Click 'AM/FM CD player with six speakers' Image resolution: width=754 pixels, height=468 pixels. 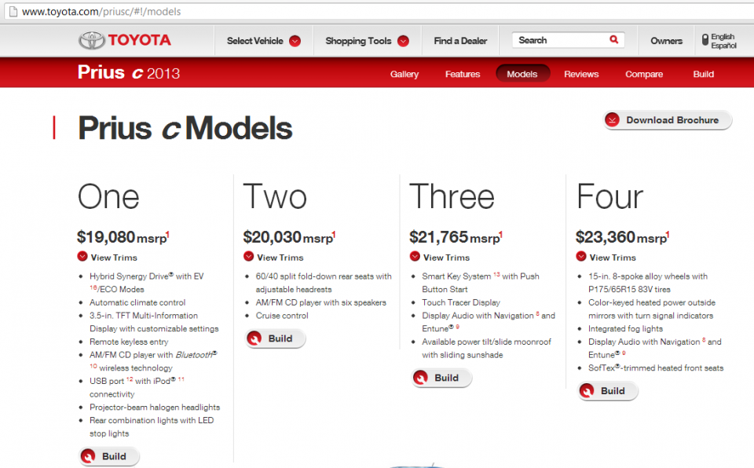tap(321, 302)
